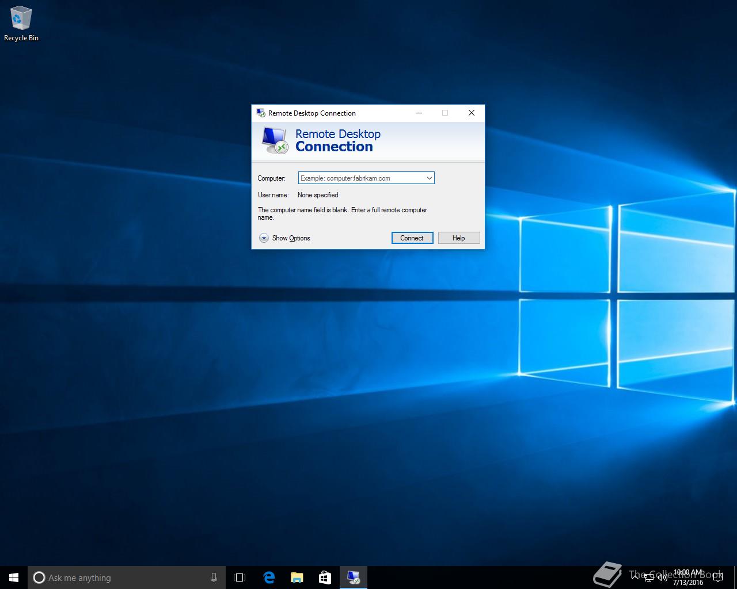Click the 'None specified' user name text
The height and width of the screenshot is (589, 737).
coord(318,195)
